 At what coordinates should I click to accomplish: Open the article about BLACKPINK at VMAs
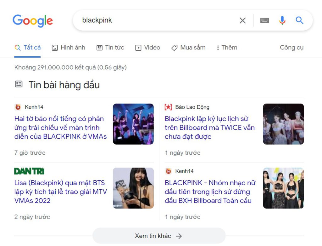tap(60, 128)
